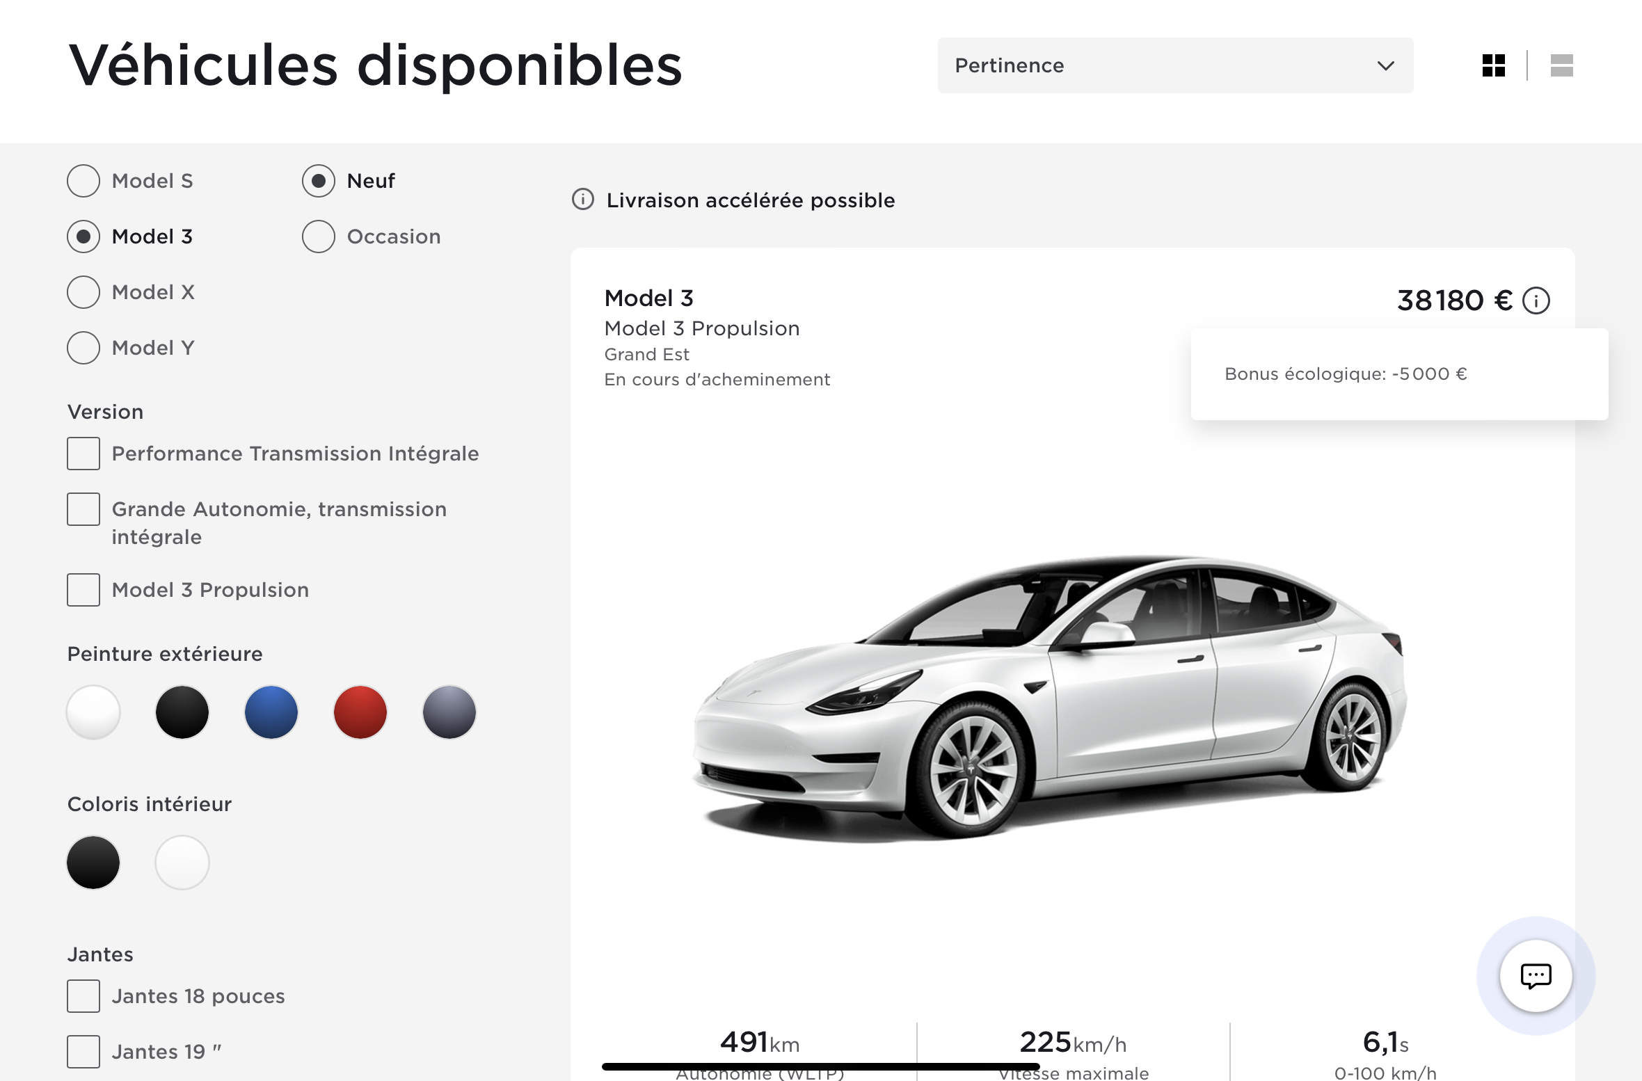Pick the red exterior paint swatch
The image size is (1642, 1081).
tap(360, 712)
